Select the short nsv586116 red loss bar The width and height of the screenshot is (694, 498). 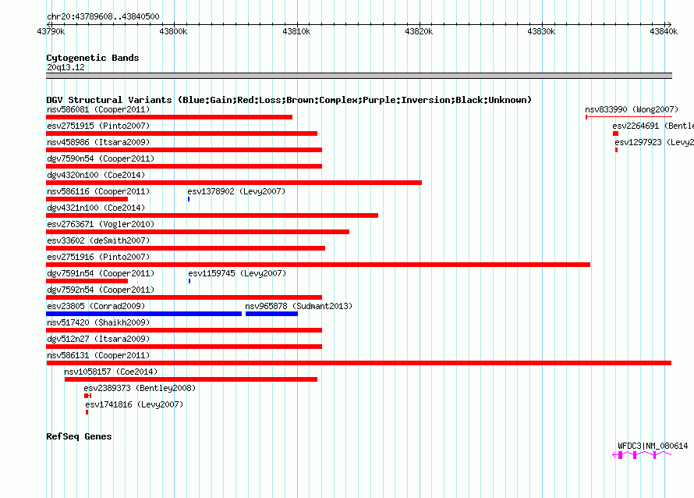point(87,199)
